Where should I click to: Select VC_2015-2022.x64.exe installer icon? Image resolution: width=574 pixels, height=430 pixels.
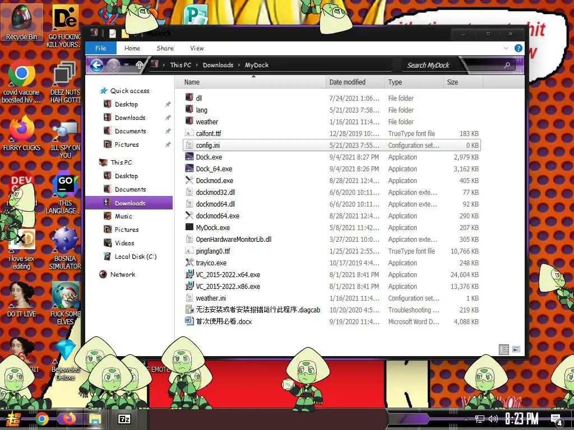(x=189, y=274)
